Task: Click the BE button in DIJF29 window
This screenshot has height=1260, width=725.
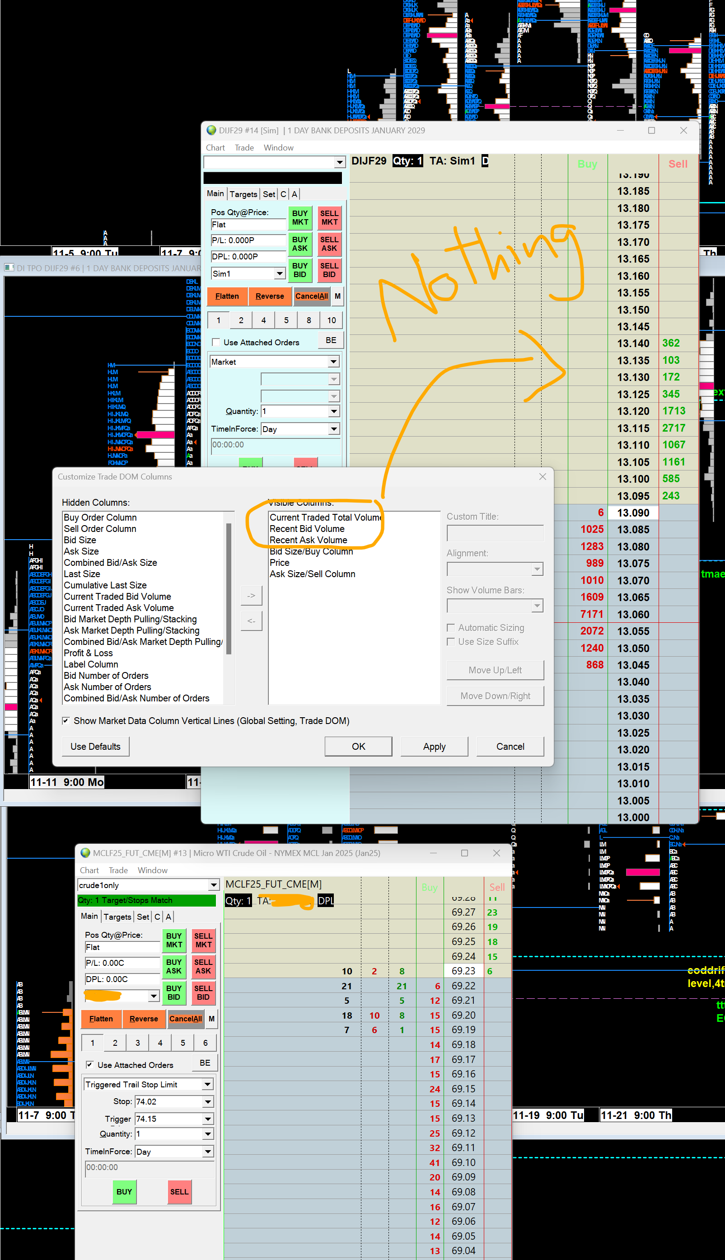Action: click(x=331, y=340)
